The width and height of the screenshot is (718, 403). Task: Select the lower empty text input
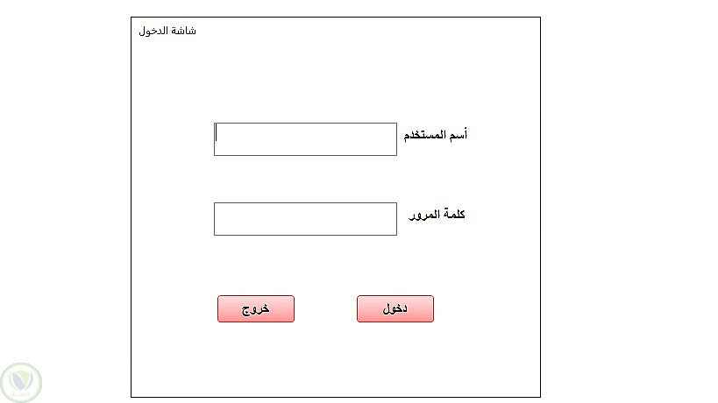(x=305, y=219)
